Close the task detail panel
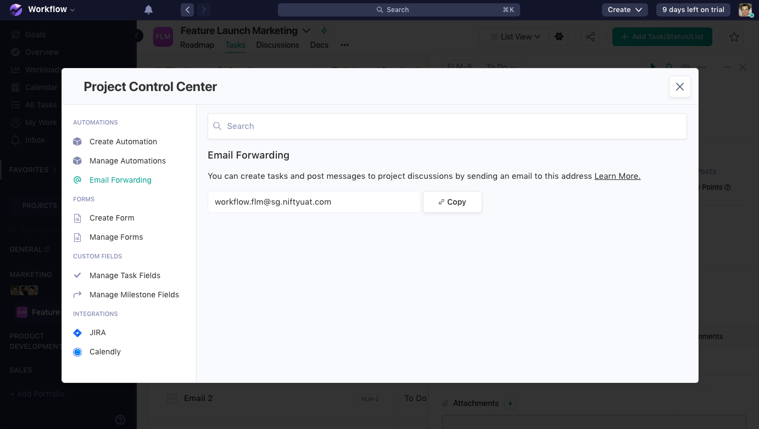The height and width of the screenshot is (429, 759). (743, 67)
